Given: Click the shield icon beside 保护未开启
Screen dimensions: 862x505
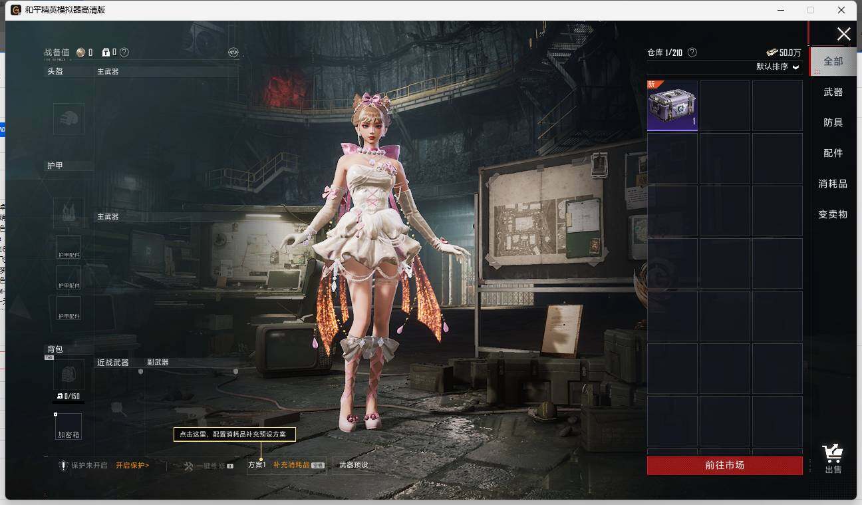Looking at the screenshot, I should coord(63,466).
